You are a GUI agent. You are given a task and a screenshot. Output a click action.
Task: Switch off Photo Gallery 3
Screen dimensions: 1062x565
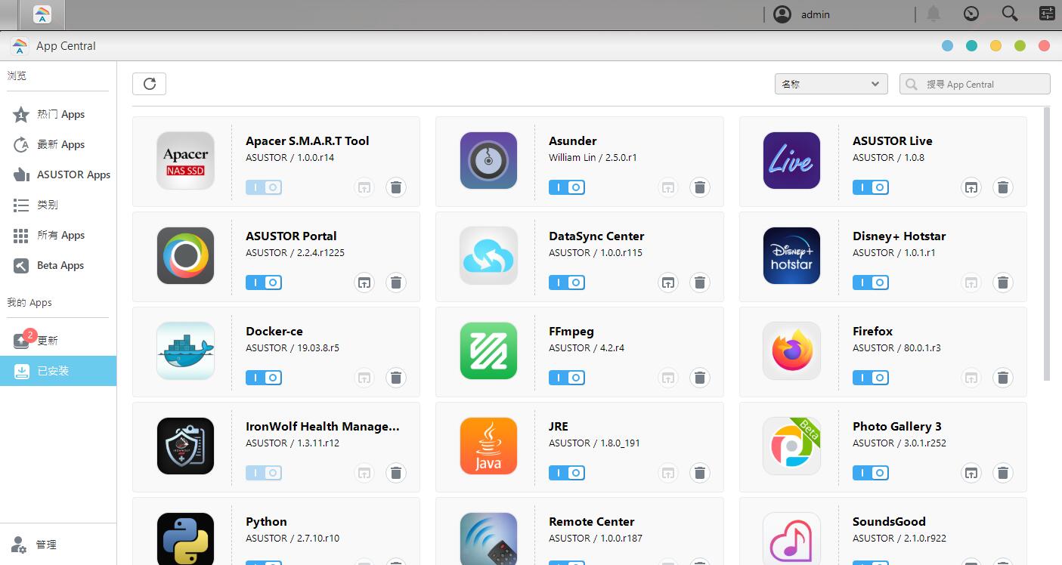point(871,473)
